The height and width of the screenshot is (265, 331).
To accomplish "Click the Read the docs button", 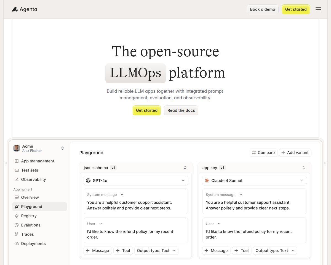I will (181, 110).
